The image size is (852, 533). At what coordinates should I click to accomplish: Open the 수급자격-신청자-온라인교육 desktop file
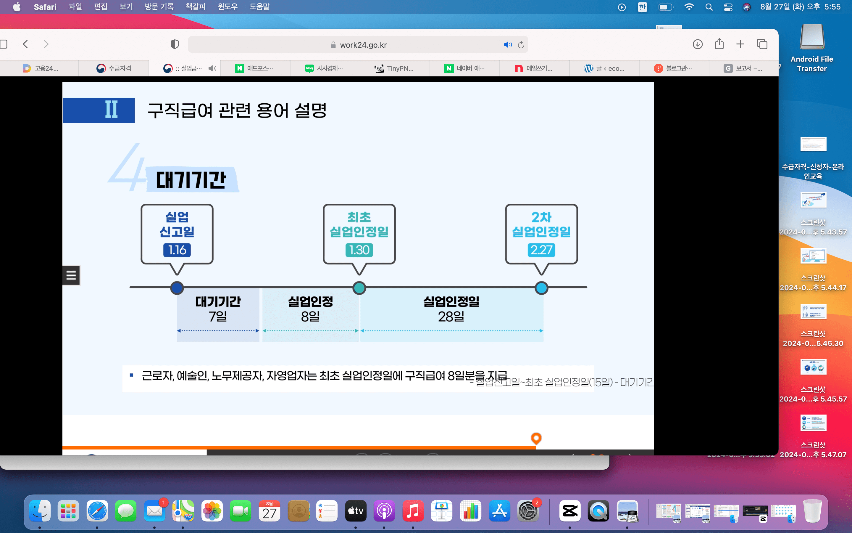tap(813, 145)
